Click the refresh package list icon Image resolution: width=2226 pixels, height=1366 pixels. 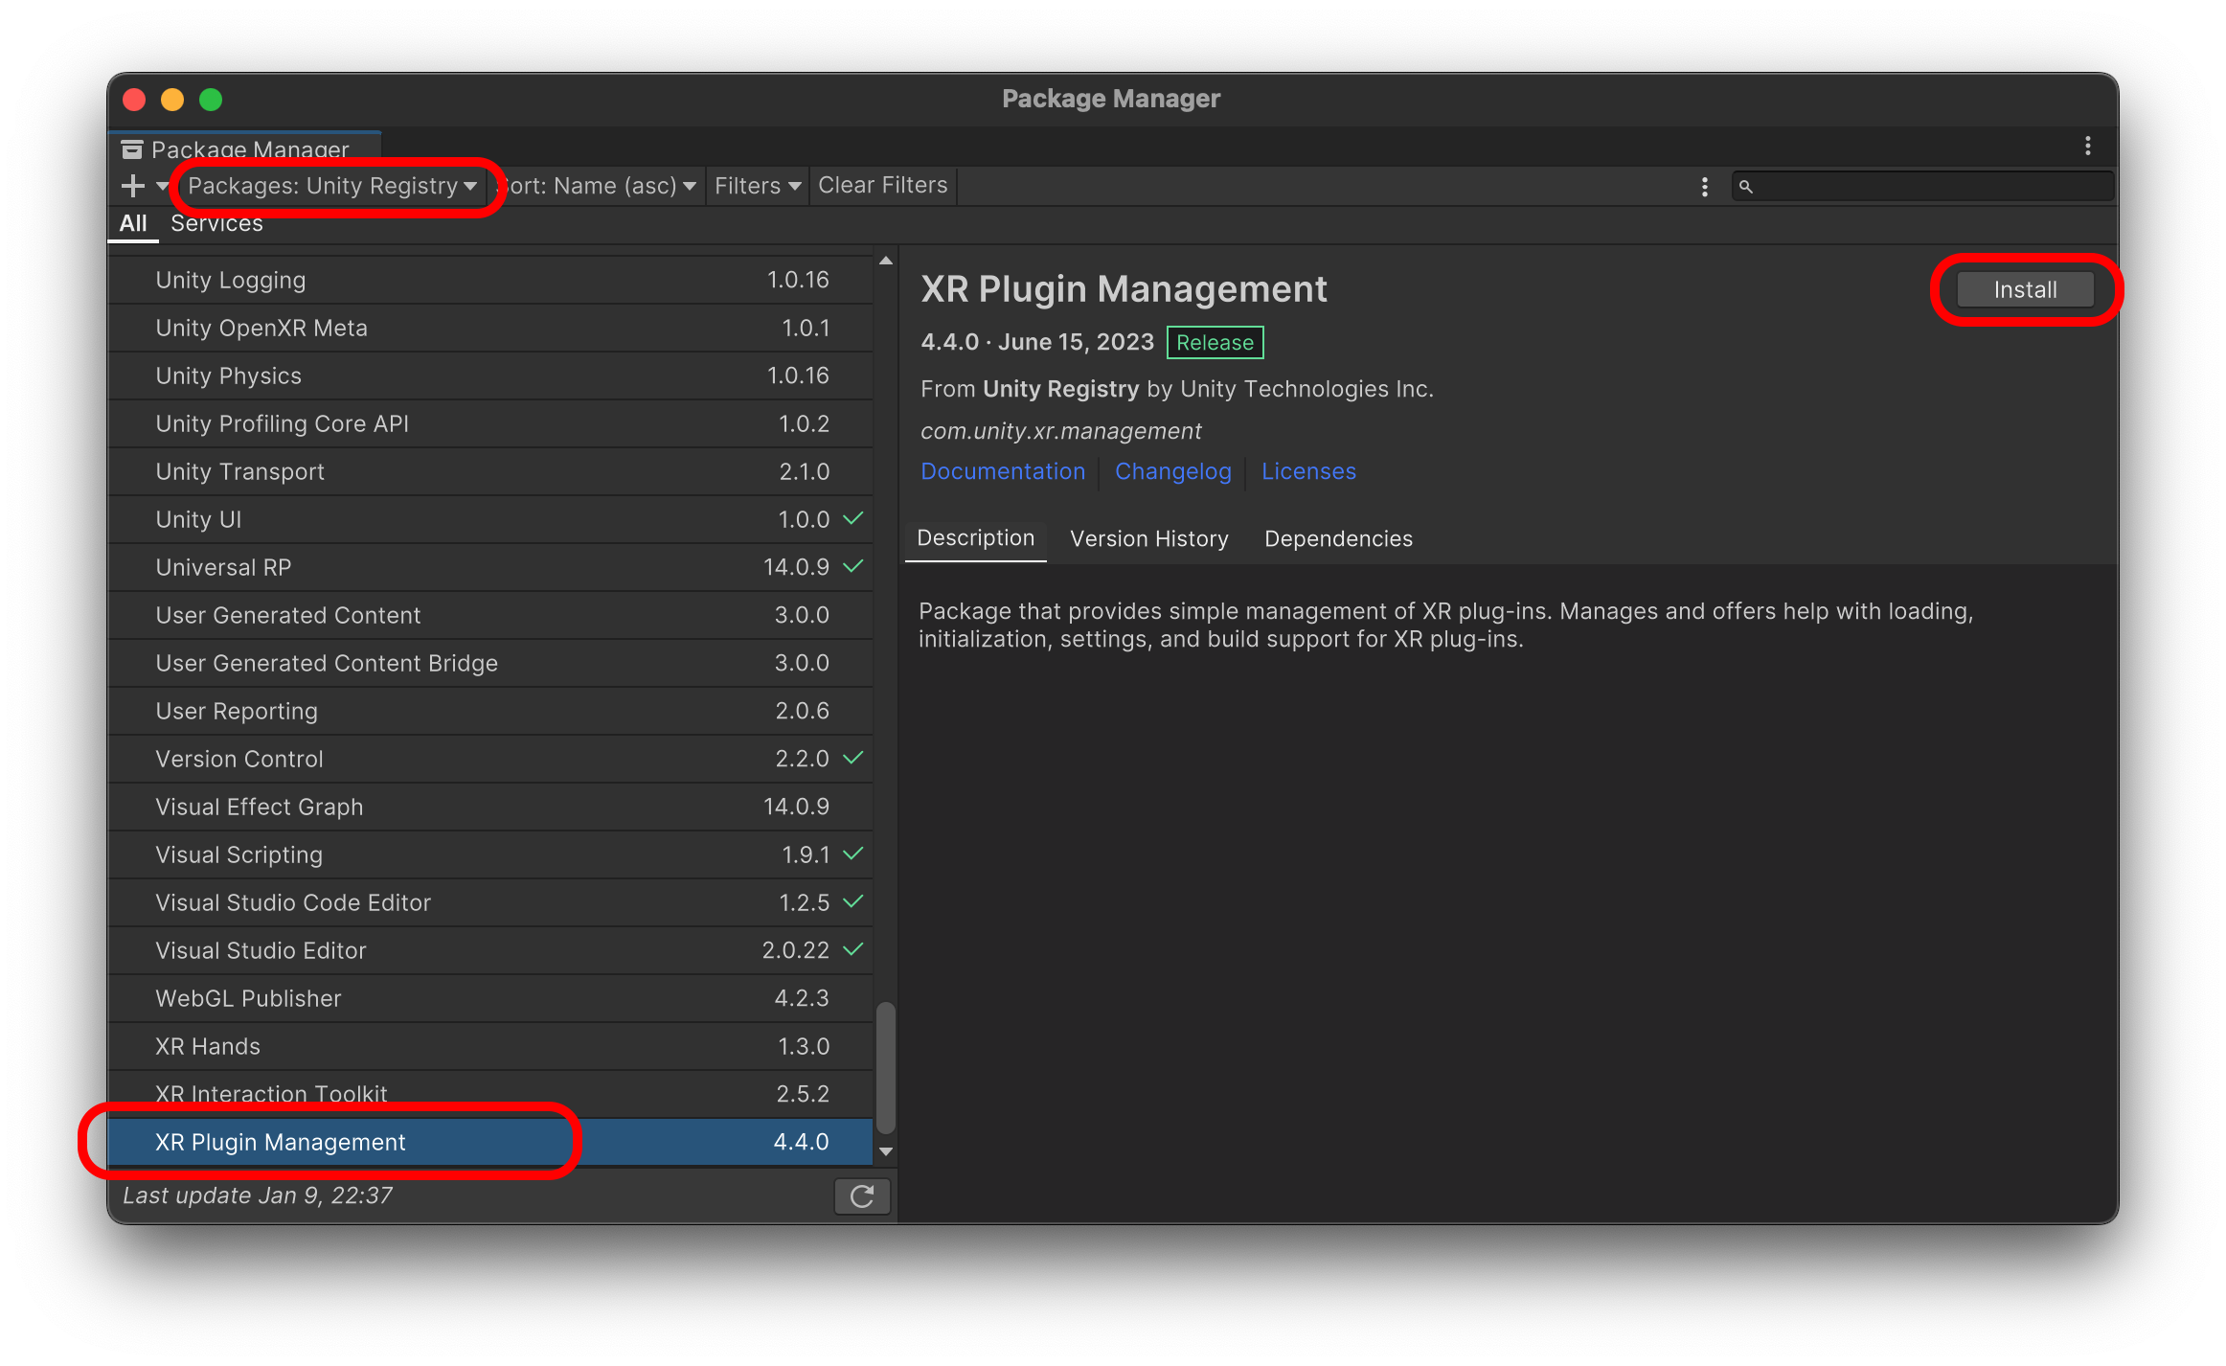click(x=862, y=1196)
